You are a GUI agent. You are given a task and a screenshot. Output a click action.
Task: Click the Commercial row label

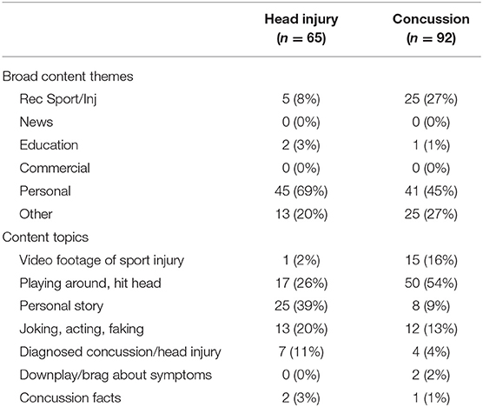coord(55,169)
